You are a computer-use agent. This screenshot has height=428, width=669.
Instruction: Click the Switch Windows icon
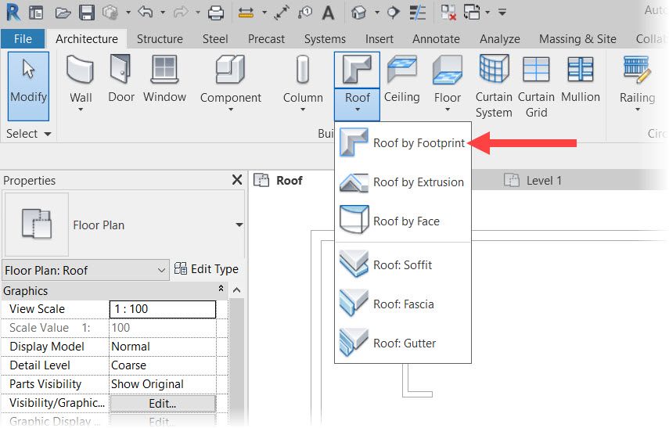[x=472, y=13]
